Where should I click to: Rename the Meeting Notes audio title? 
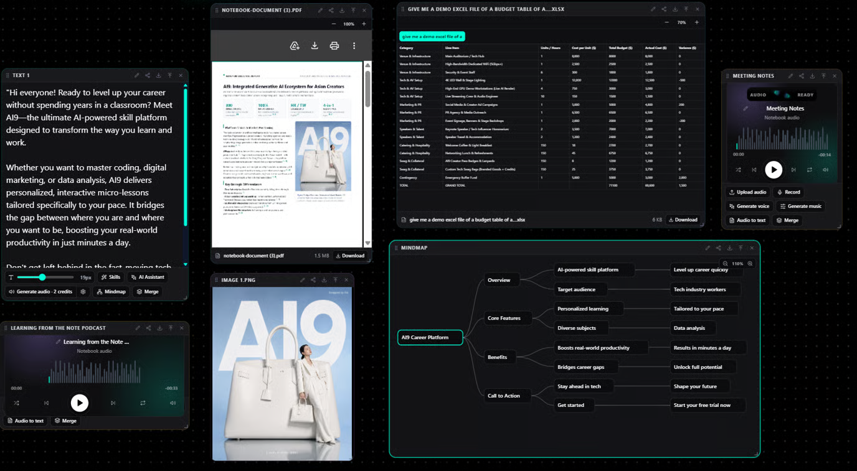(x=746, y=108)
